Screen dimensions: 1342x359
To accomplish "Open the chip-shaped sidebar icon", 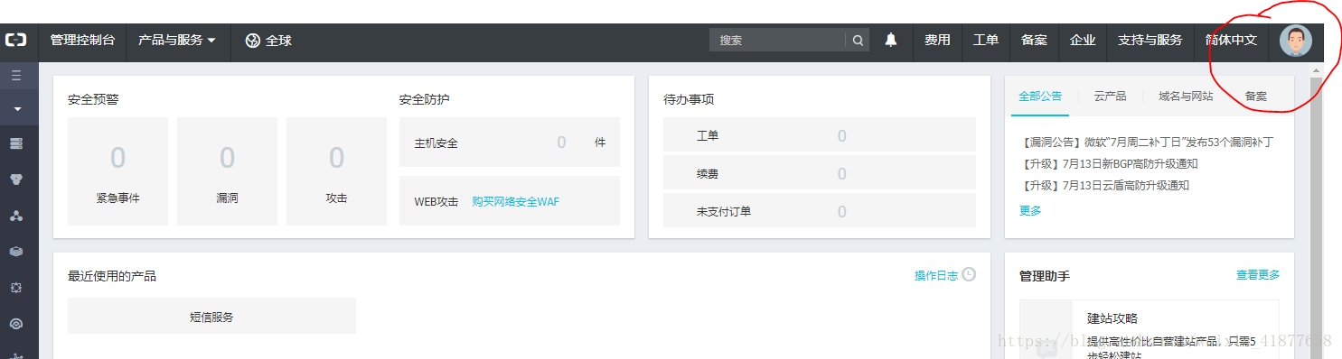I will click(16, 287).
